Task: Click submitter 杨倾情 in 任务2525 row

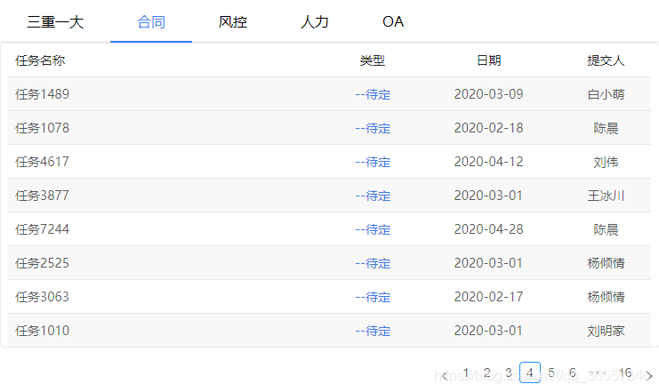Action: pos(606,263)
